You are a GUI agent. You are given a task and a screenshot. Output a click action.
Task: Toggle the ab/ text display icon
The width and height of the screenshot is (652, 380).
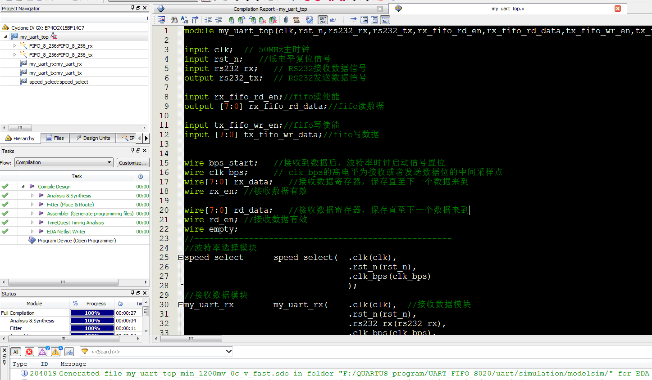[x=333, y=20]
